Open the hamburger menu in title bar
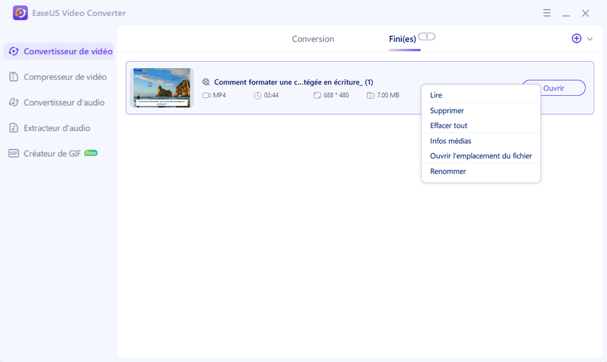The image size is (607, 362). tap(546, 13)
